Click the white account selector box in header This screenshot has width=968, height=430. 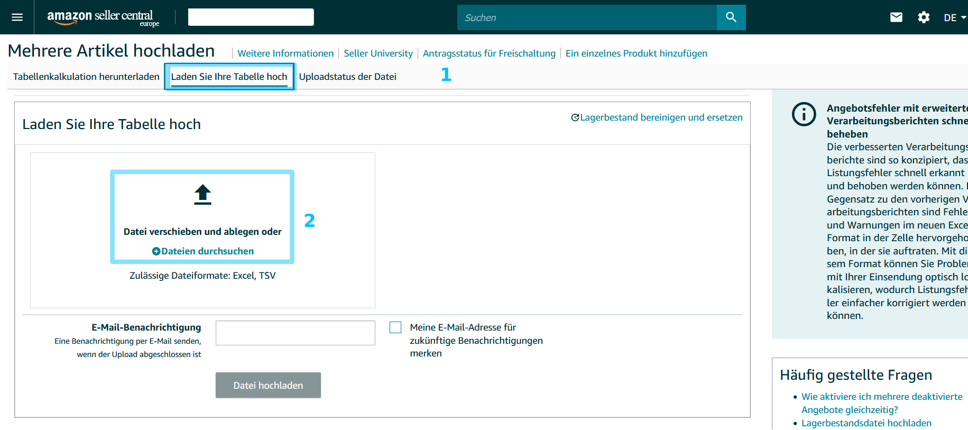point(251,17)
